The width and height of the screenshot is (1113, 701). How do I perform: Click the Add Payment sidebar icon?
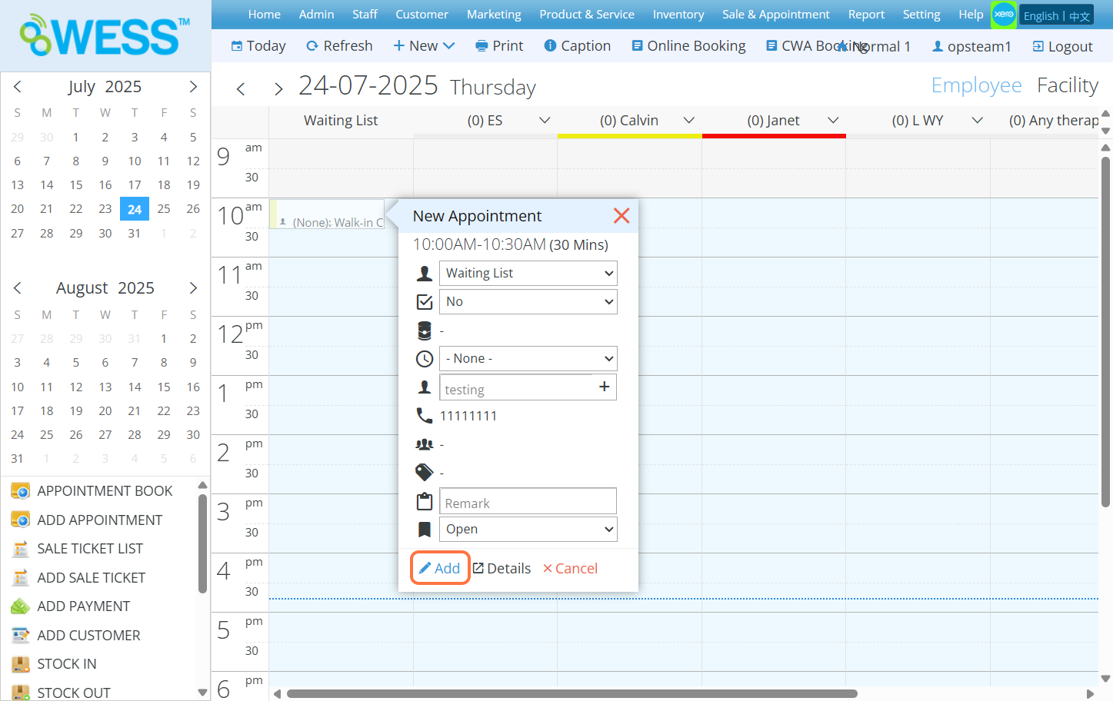(x=20, y=606)
